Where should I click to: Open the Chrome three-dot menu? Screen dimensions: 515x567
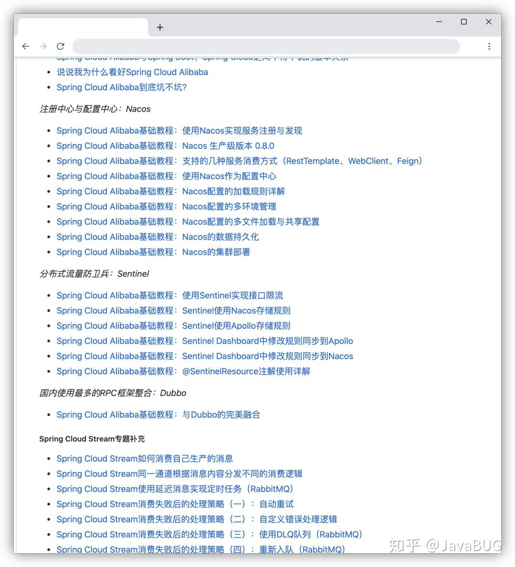[489, 46]
